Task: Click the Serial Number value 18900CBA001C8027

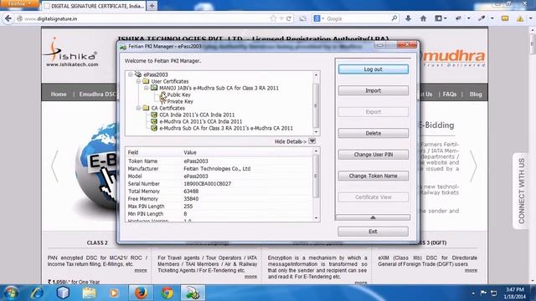Action: tap(207, 184)
